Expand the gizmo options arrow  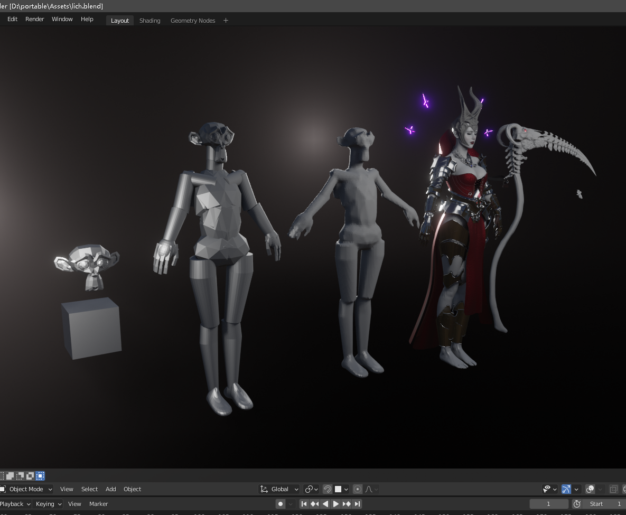pyautogui.click(x=576, y=489)
